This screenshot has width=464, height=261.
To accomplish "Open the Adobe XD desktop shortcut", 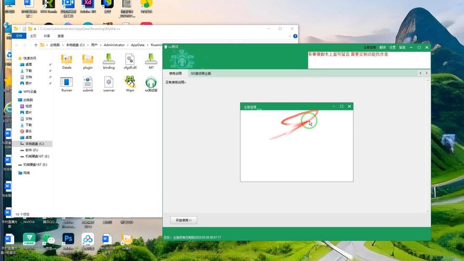I will tap(88, 6).
